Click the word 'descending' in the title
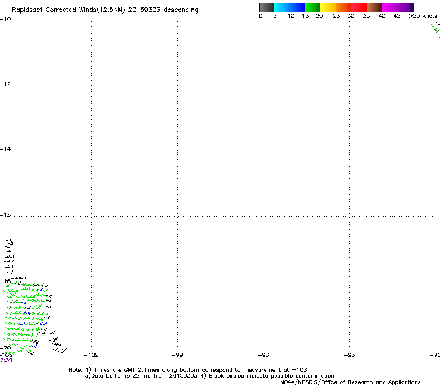The image size is (440, 386). (181, 10)
